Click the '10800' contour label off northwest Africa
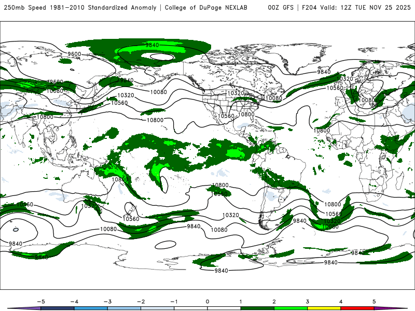This screenshot has width=415, height=311. coord(322,131)
